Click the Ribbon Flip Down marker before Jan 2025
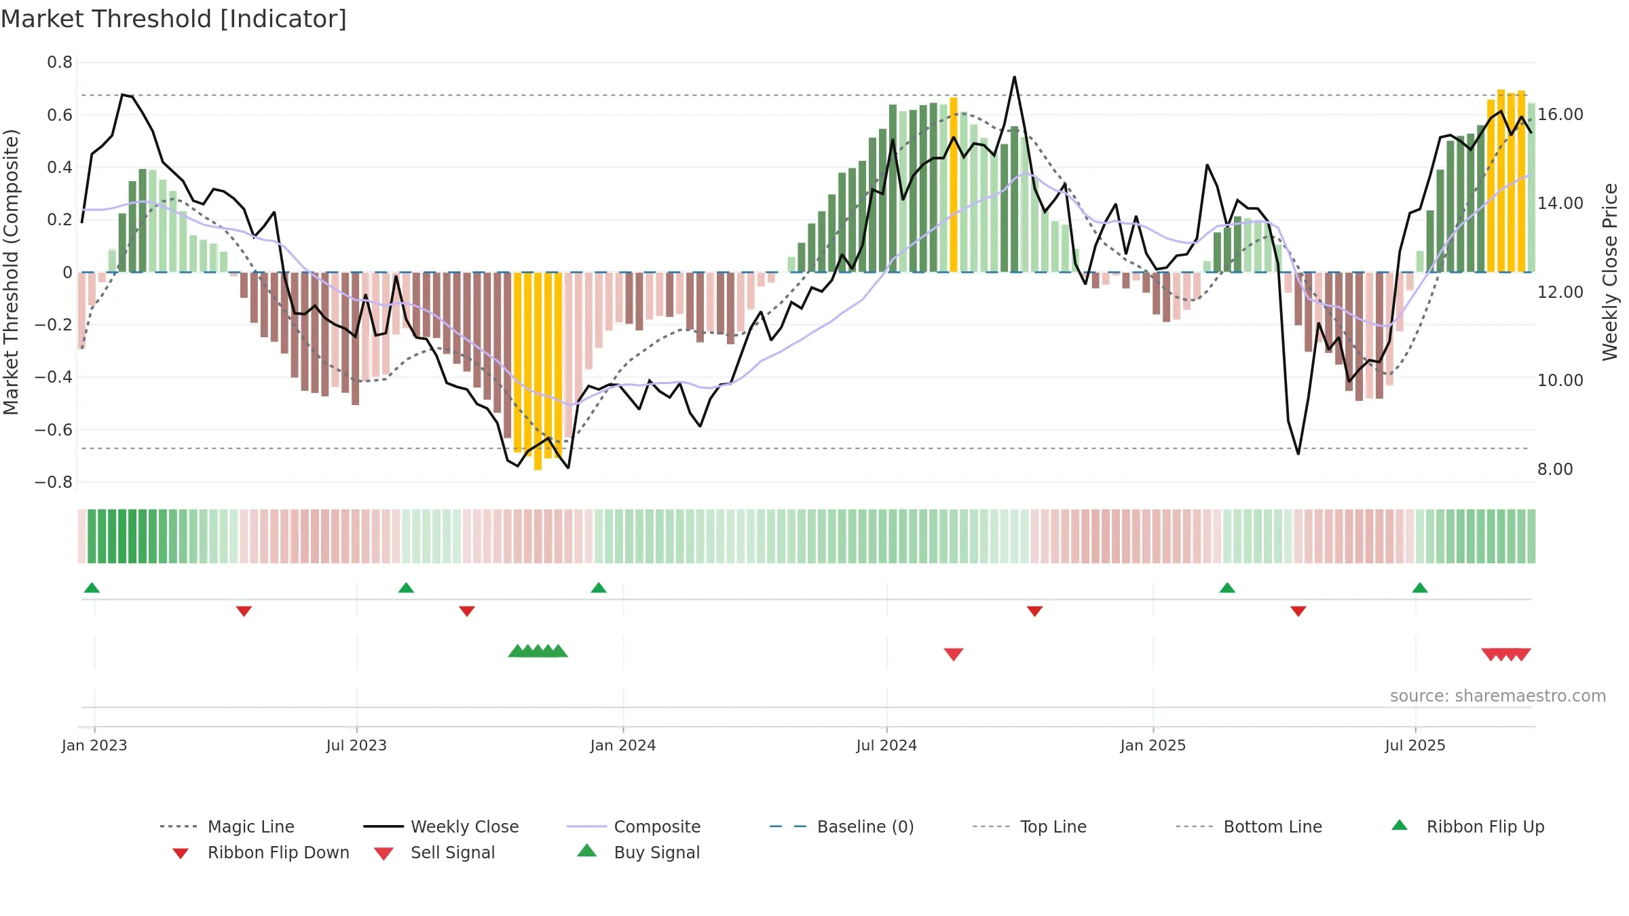 point(1034,611)
